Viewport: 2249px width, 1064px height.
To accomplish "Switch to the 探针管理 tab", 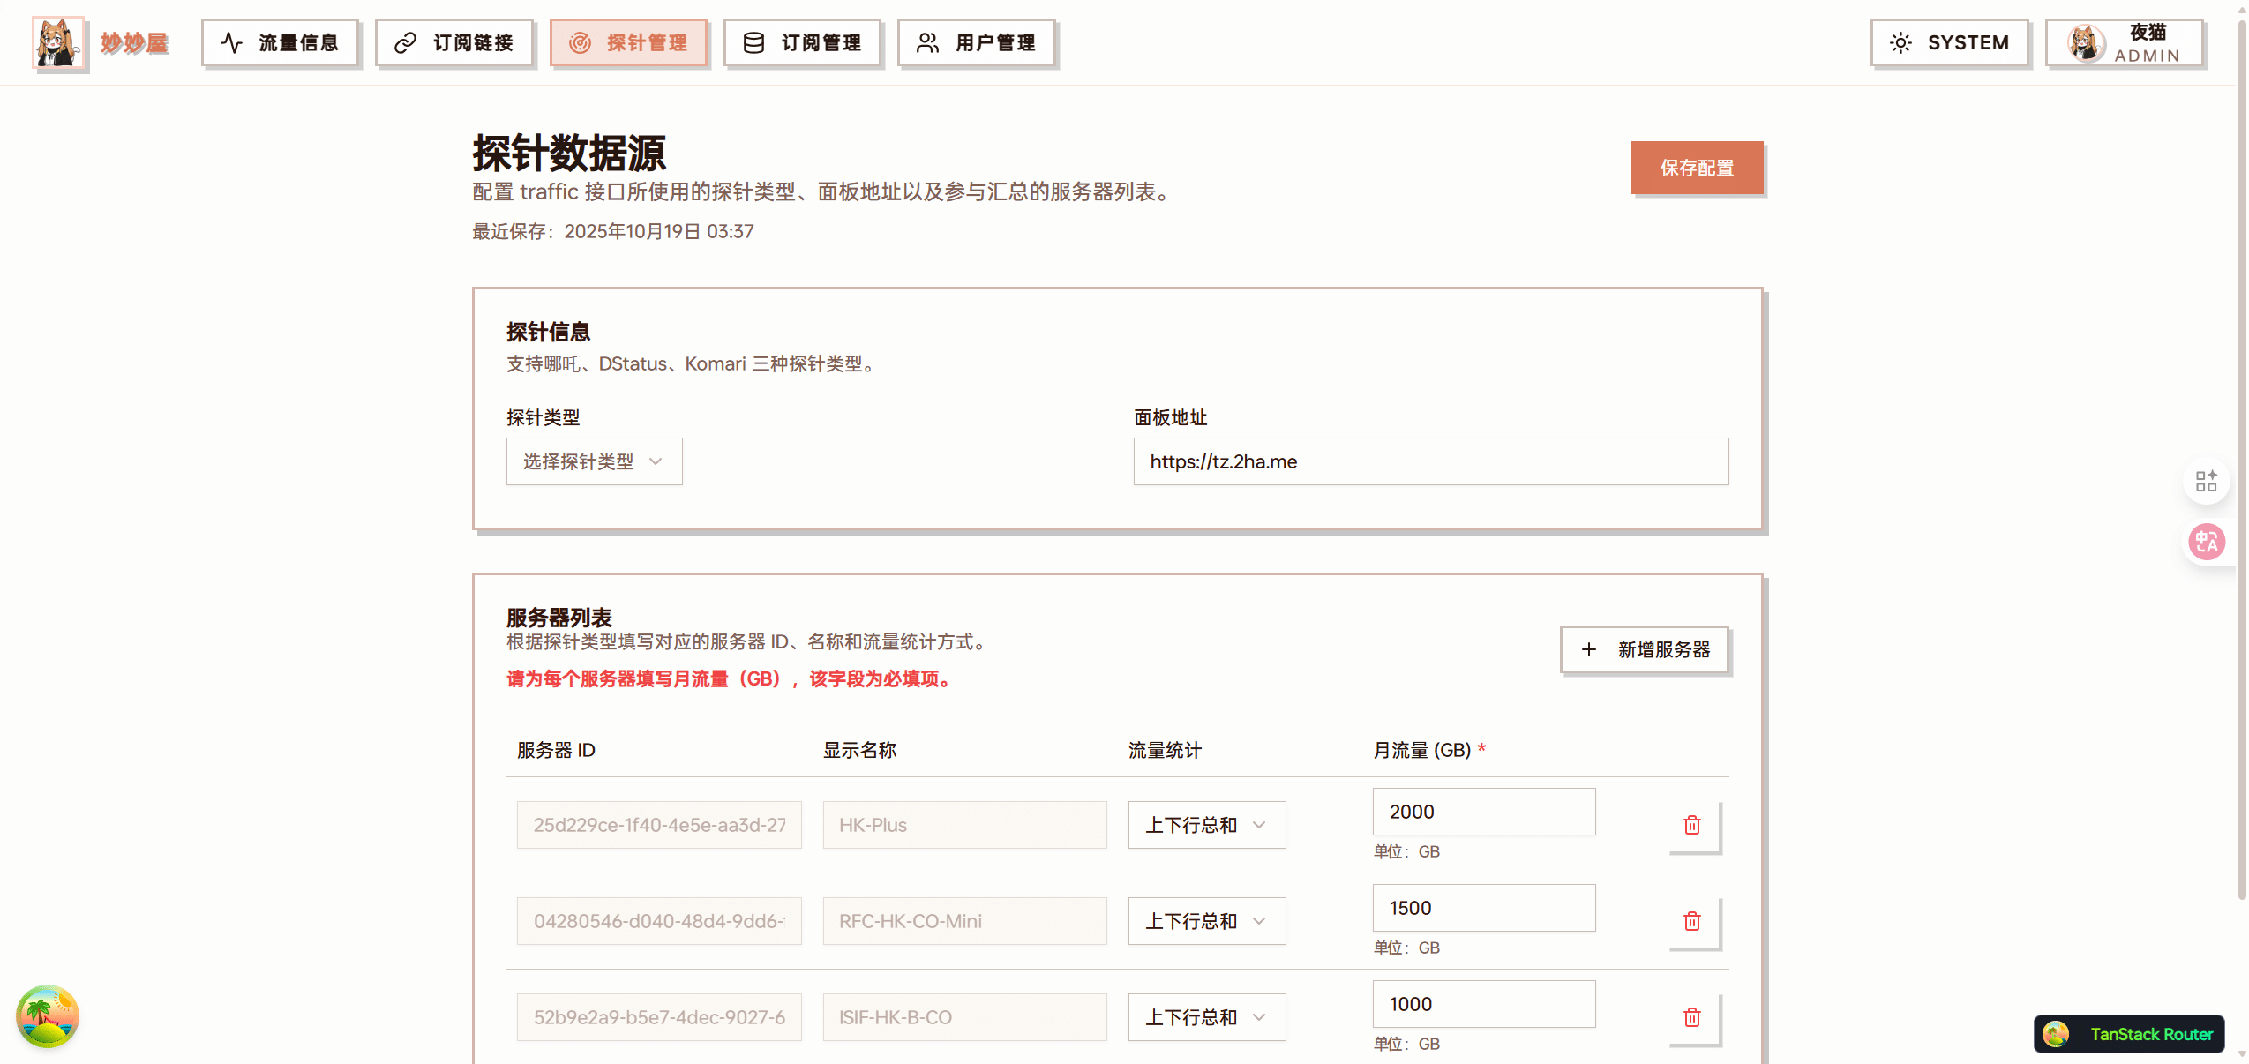I will click(629, 41).
